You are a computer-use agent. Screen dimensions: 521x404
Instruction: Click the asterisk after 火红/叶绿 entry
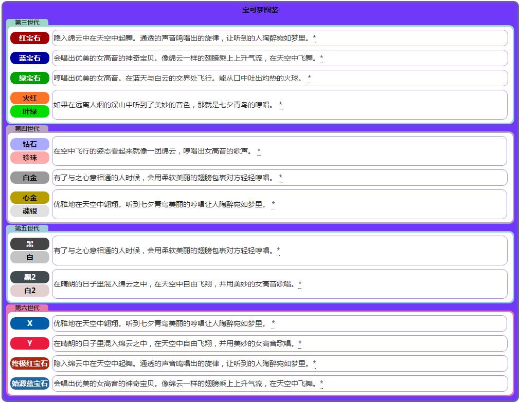coord(280,105)
